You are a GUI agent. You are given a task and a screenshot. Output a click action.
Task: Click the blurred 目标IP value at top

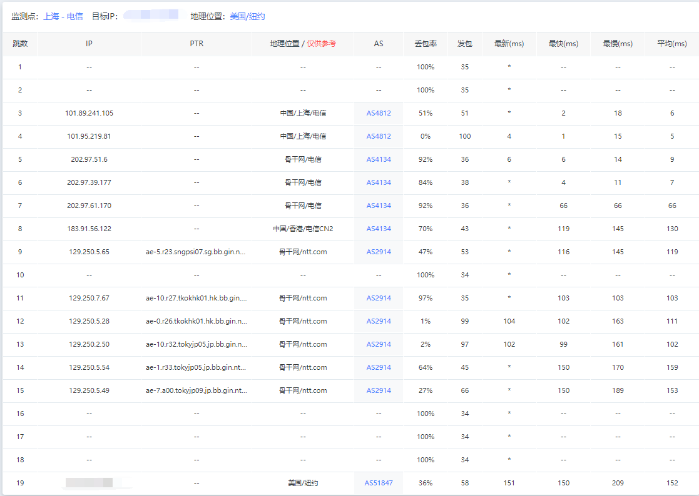pos(151,14)
